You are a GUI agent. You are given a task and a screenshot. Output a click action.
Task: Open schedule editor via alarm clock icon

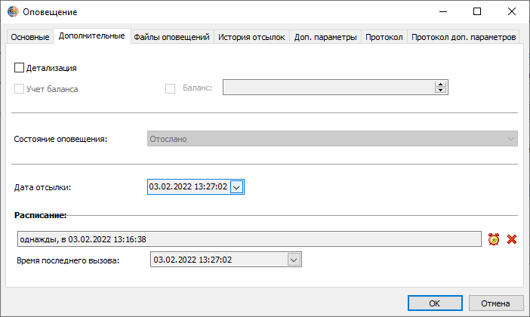[x=494, y=239]
